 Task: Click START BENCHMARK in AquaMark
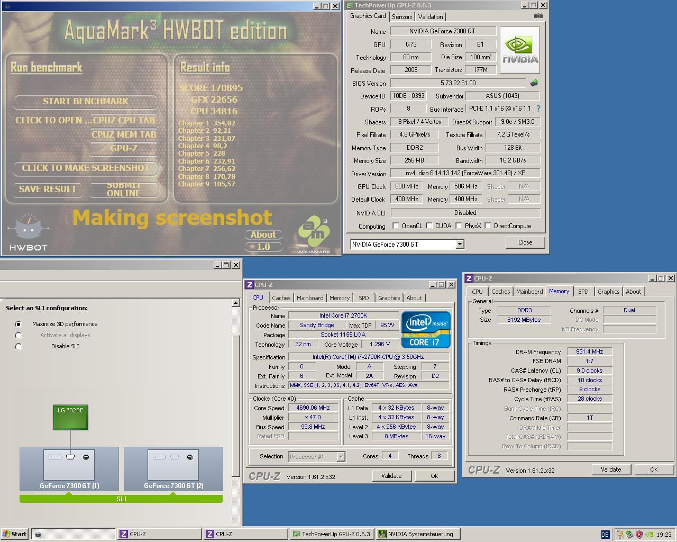coord(86,101)
